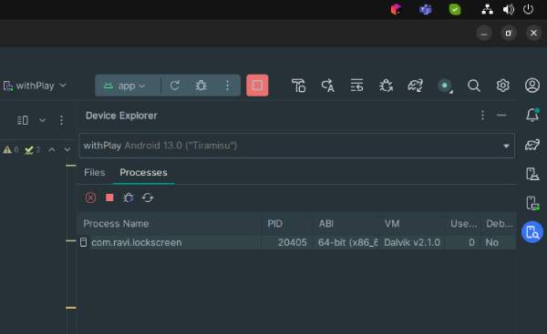Open the volume tray icon
Viewport: 547px width, 334px height.
[509, 9]
